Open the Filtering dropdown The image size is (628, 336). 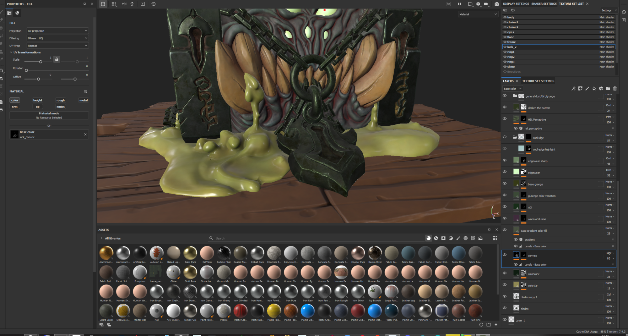(57, 38)
